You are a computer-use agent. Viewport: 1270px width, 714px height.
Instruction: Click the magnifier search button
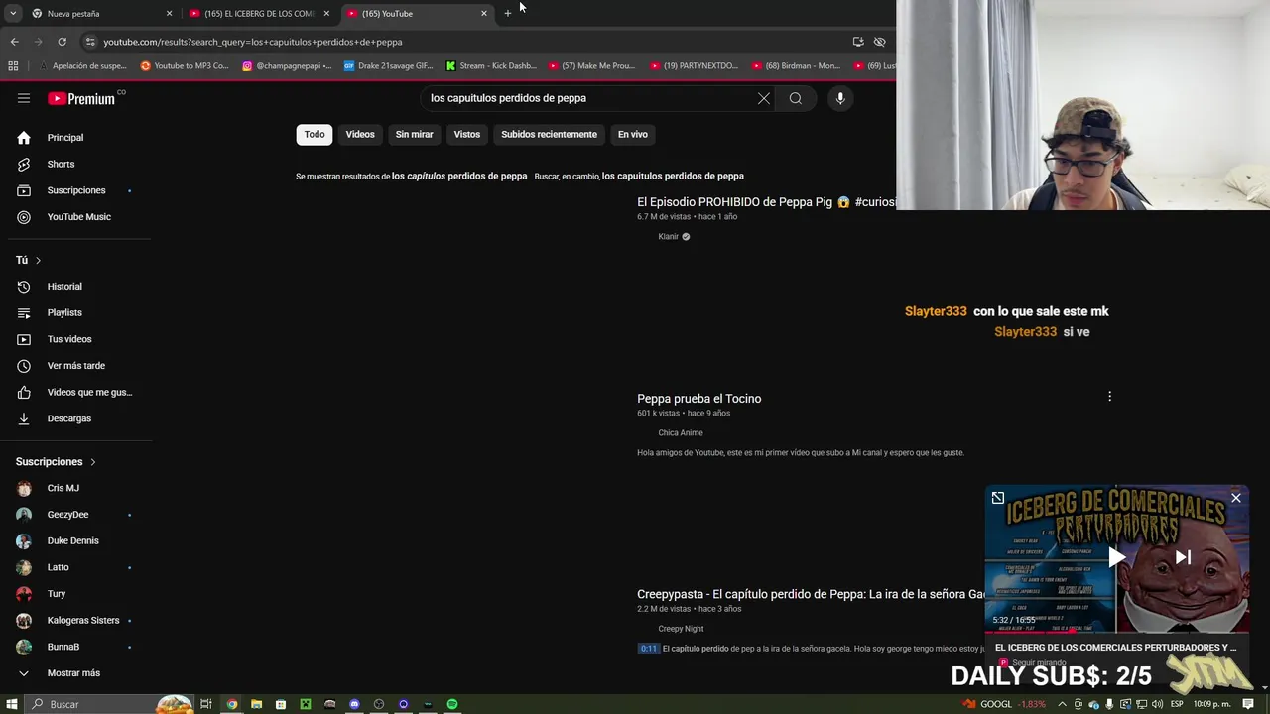pos(796,98)
